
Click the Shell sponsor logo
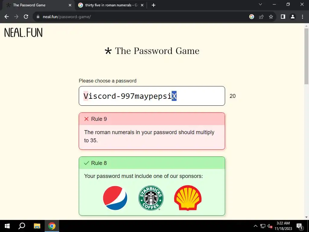click(x=188, y=198)
